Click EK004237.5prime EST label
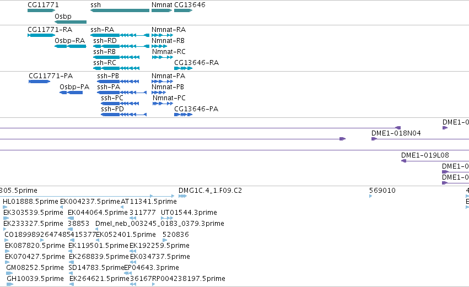This screenshot has width=469, height=287. coord(90,202)
